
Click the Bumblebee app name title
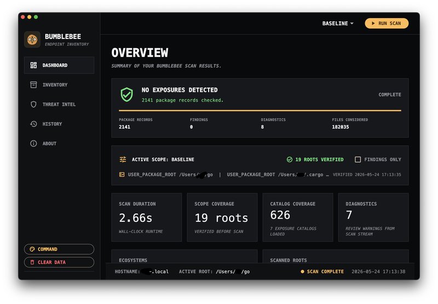pos(63,37)
